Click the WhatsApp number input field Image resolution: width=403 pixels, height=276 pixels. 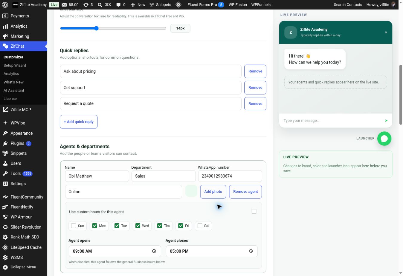tap(230, 176)
